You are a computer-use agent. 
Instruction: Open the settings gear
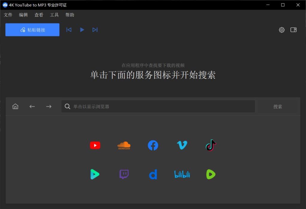point(281,30)
